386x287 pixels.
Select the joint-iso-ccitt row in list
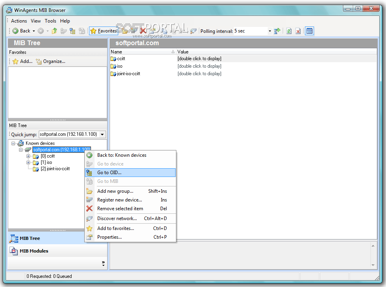coord(243,74)
